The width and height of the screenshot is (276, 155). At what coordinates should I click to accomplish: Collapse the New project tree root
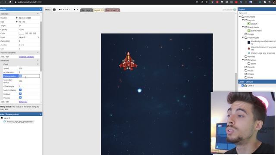[240, 16]
